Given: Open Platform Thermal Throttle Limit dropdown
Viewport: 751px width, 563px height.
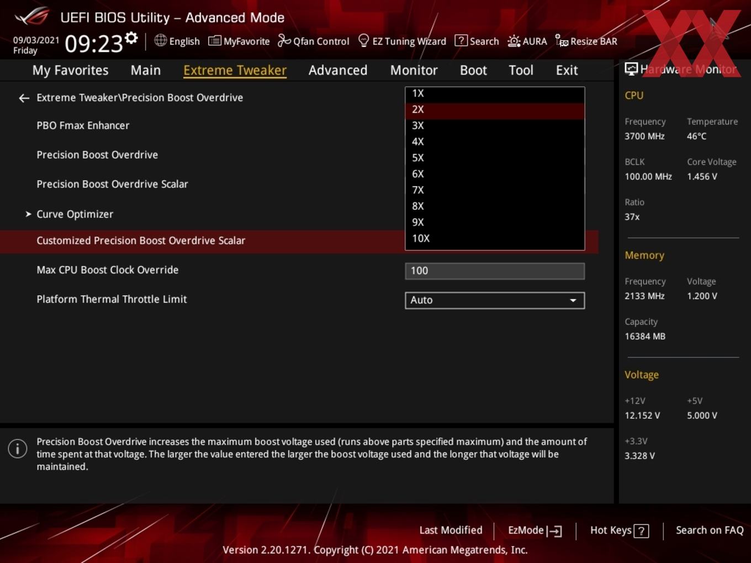Looking at the screenshot, I should pyautogui.click(x=495, y=300).
